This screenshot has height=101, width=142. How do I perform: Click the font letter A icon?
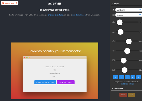(x=113, y=10)
